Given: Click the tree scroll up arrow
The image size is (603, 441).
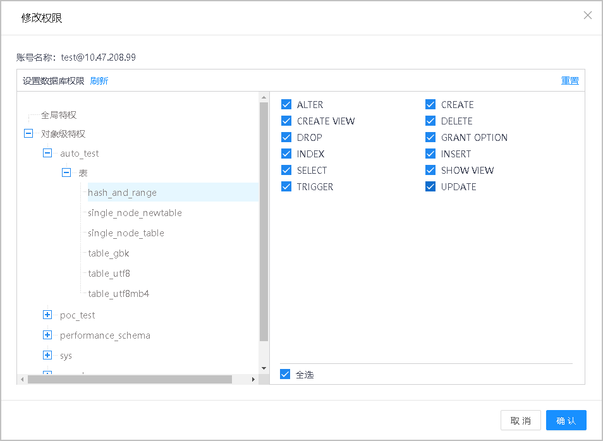Looking at the screenshot, I should [x=264, y=97].
